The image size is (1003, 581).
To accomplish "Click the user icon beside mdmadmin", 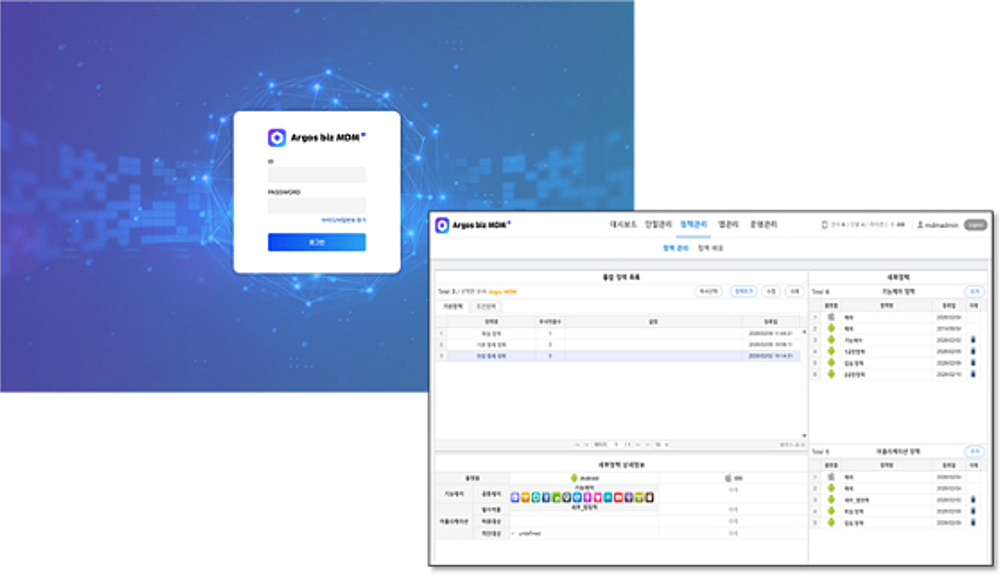I will 920,225.
